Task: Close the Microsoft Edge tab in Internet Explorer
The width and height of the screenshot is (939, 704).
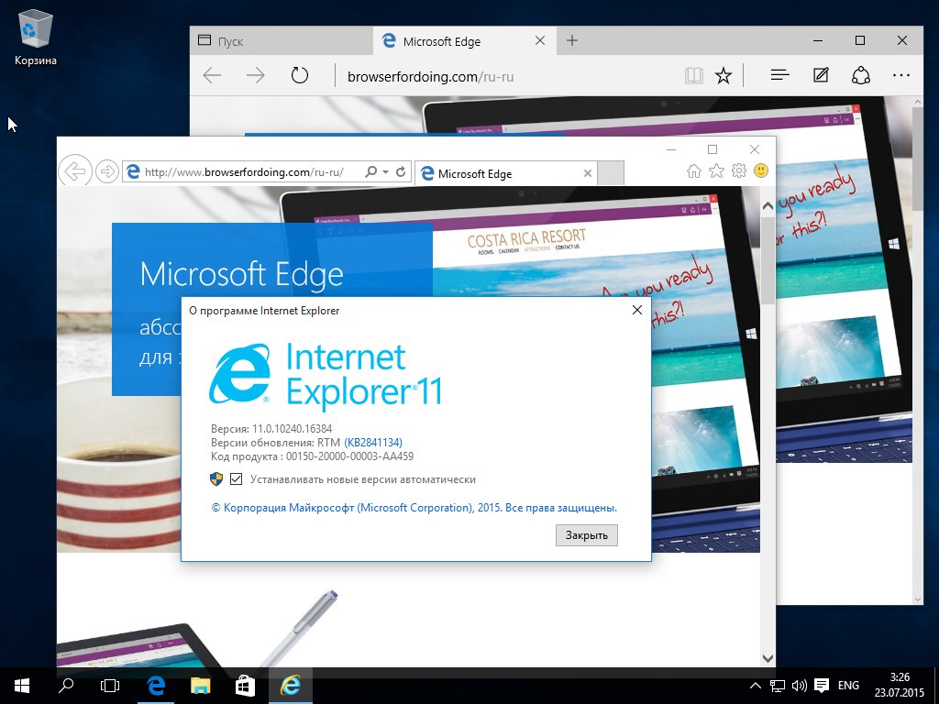Action: pos(588,173)
